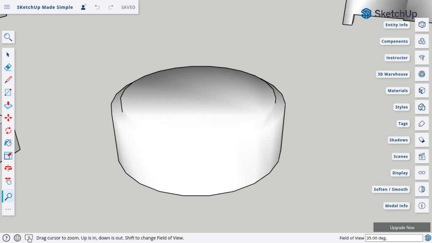The image size is (432, 243).
Task: Pick the Paint bucket tool
Action: click(8, 143)
